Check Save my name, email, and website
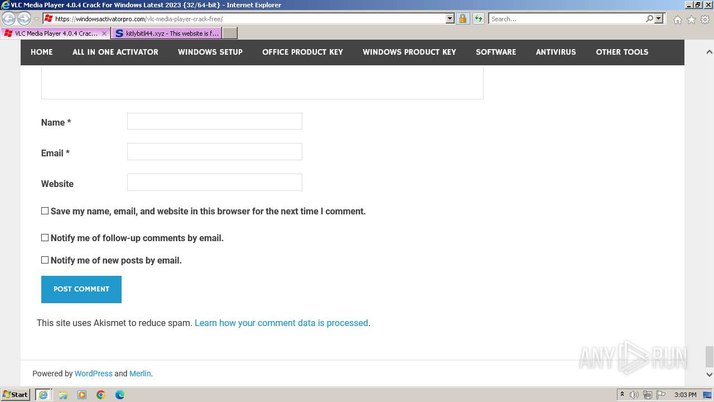 (x=45, y=211)
